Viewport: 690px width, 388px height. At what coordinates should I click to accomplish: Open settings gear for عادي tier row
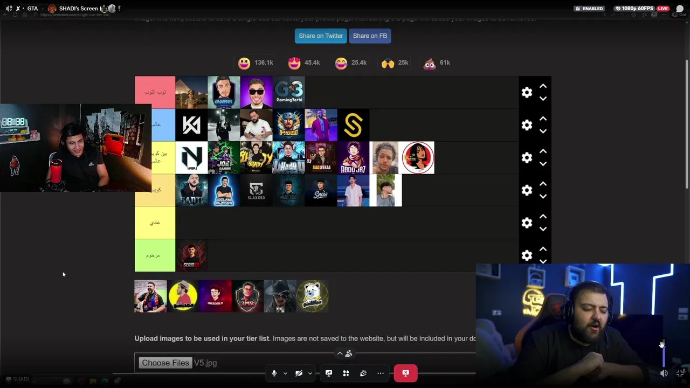click(x=527, y=223)
